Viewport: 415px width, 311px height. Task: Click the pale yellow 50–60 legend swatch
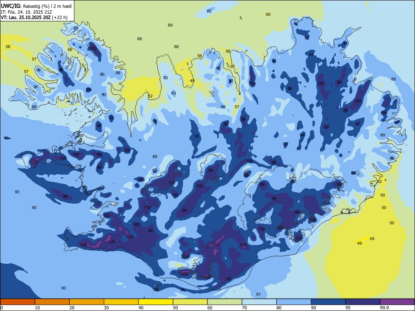point(190,302)
